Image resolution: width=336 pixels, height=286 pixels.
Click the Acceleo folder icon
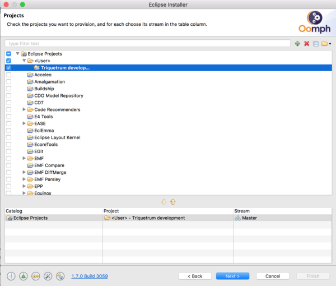point(30,75)
